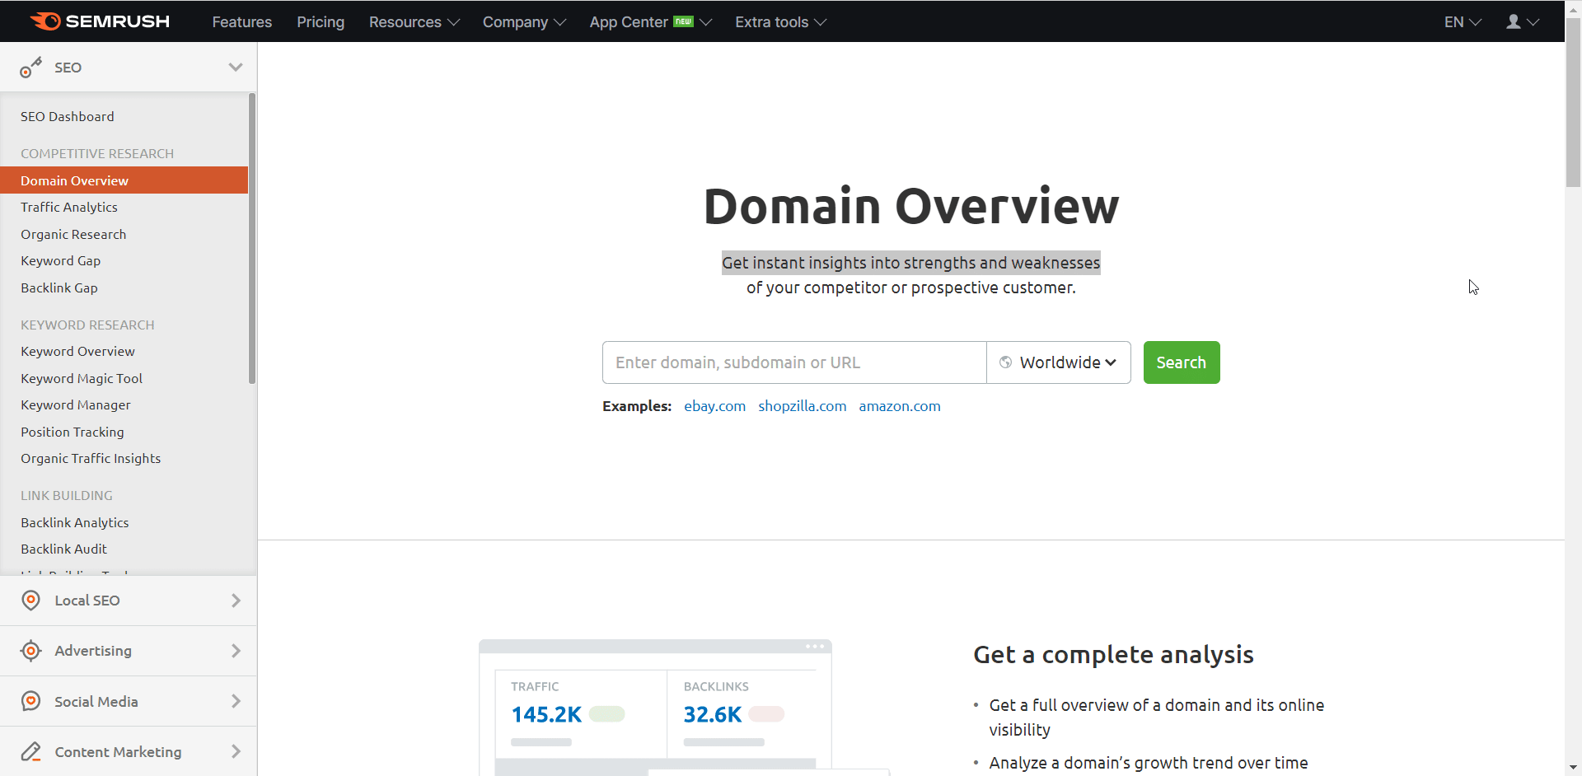This screenshot has height=776, width=1582.
Task: Open the App Center dropdown
Action: pos(650,22)
